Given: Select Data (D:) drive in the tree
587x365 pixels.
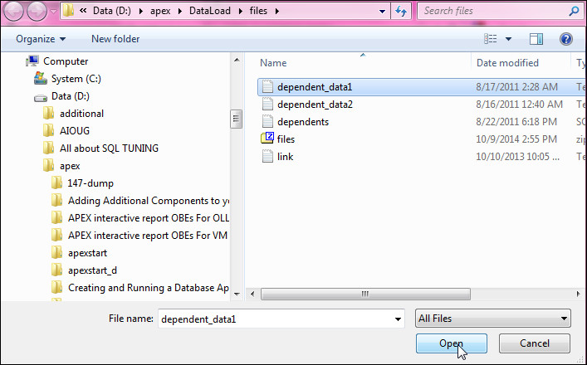Looking at the screenshot, I should tap(71, 96).
